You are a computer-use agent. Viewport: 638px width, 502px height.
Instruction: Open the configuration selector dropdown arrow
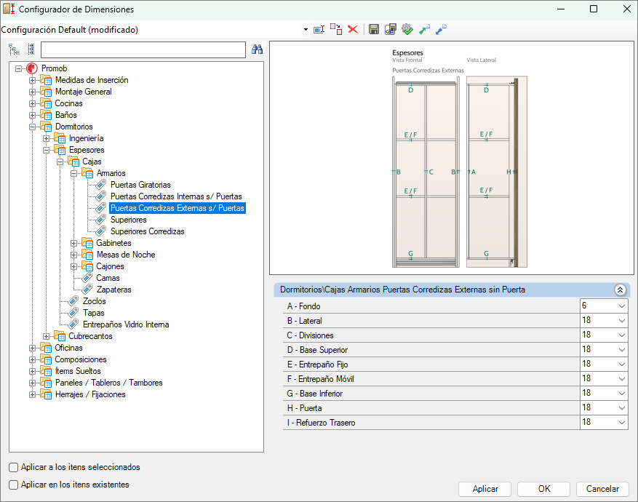(x=306, y=30)
